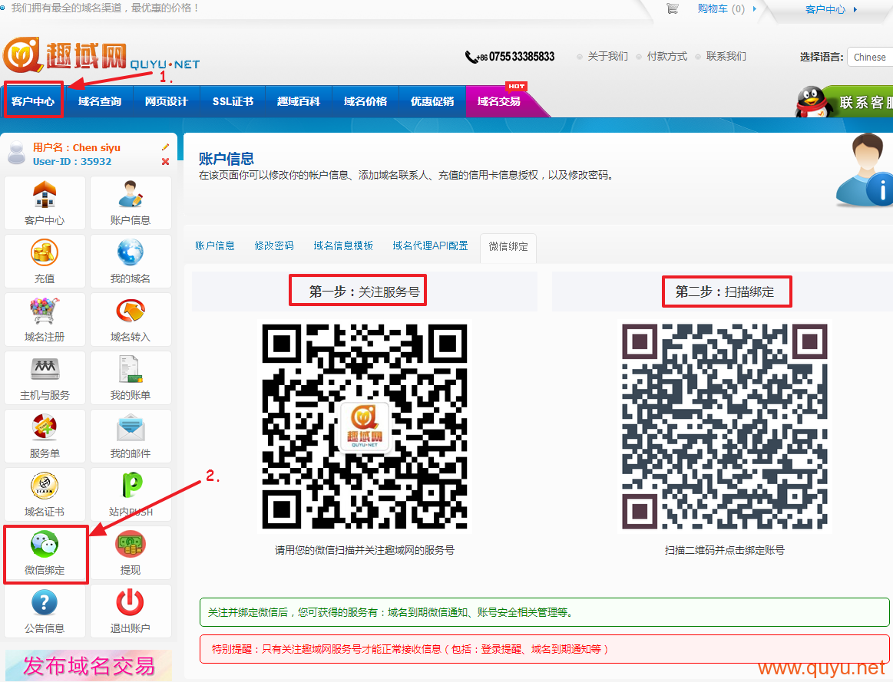Viewport: 893px width, 682px height.
Task: Switch to the 域名信息模板 tab
Action: (343, 245)
